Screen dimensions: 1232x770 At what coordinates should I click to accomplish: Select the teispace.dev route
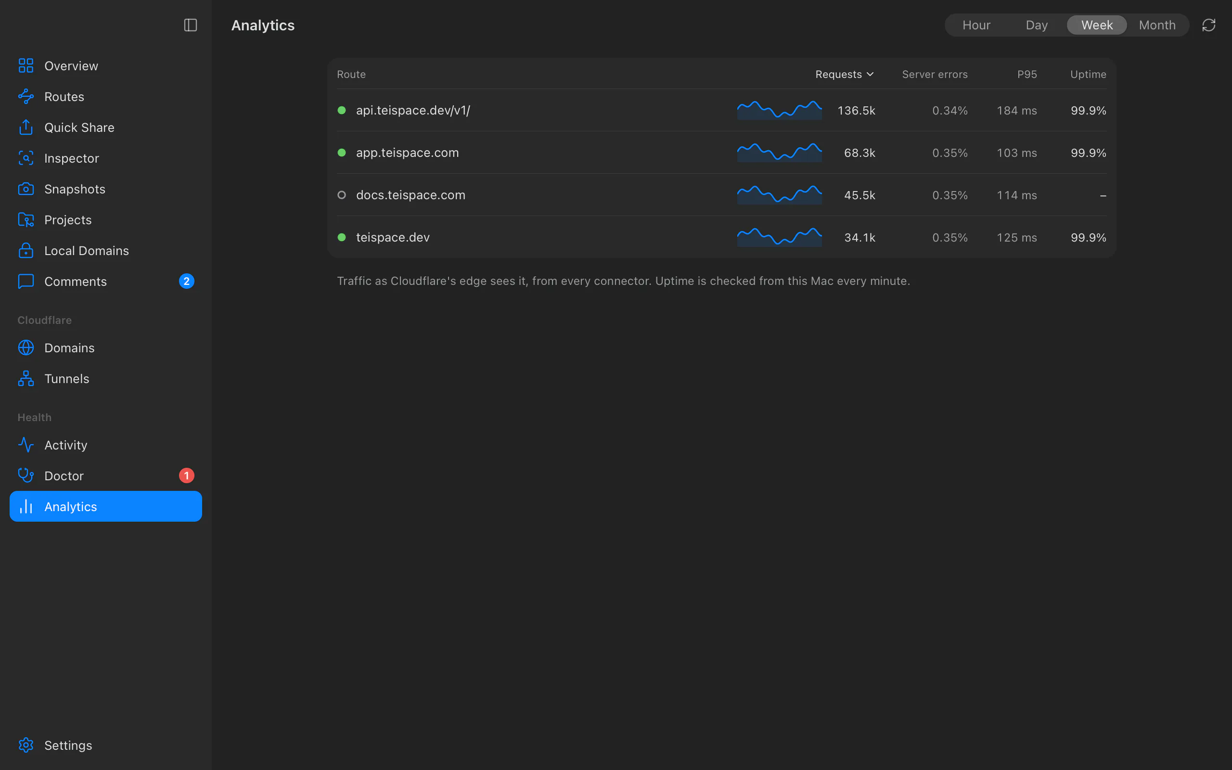click(x=721, y=237)
